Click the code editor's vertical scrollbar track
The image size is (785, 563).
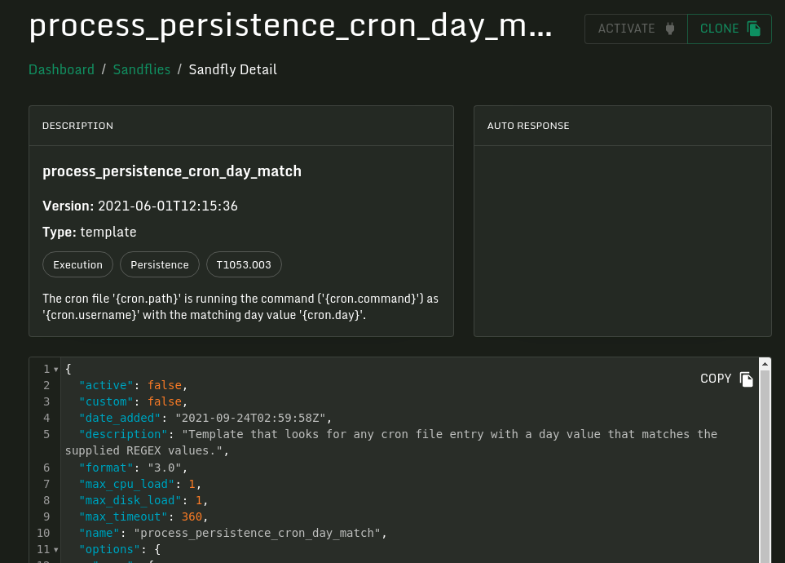[x=765, y=473]
